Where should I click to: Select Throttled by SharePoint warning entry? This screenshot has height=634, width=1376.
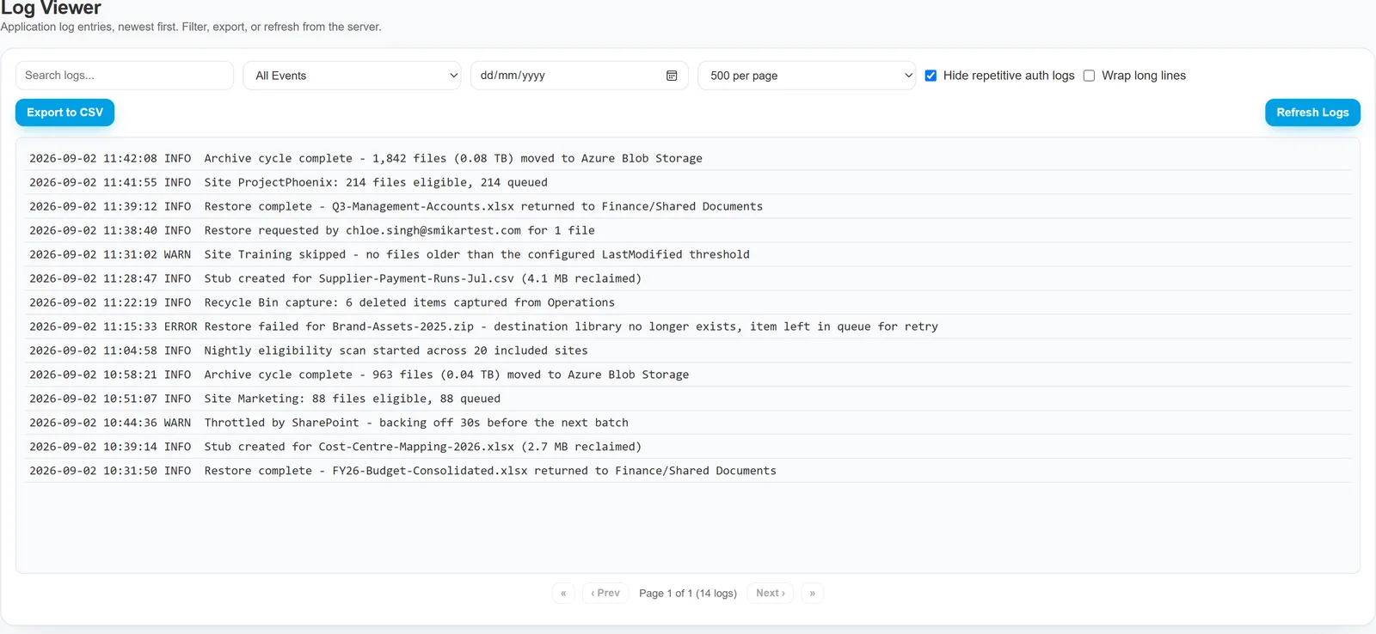688,423
